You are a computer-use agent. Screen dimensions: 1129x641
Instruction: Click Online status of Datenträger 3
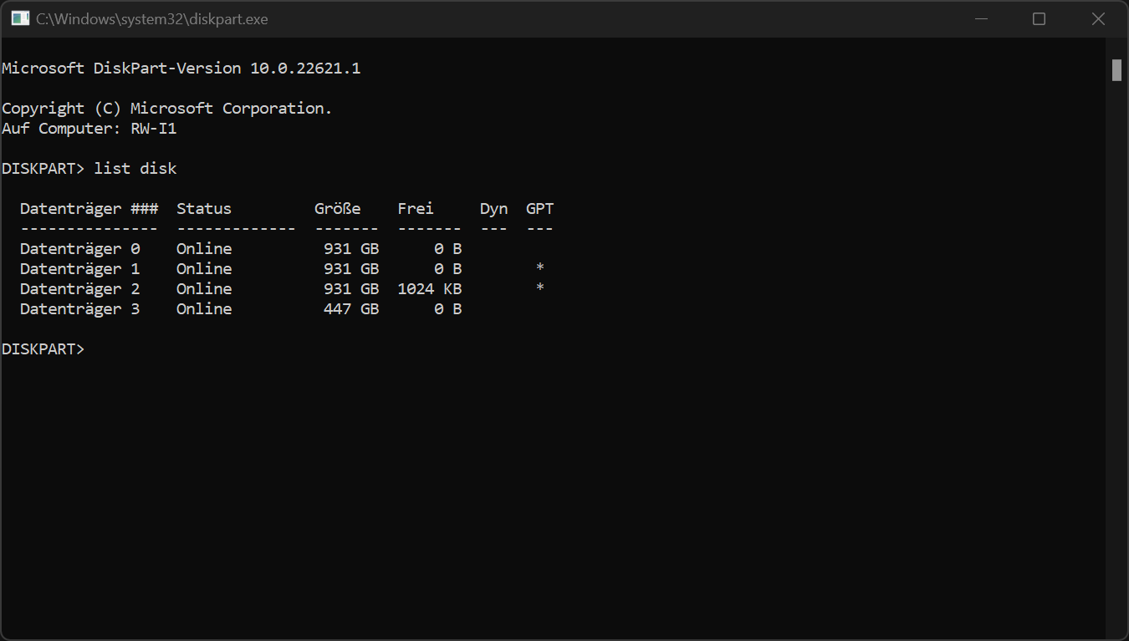point(204,309)
